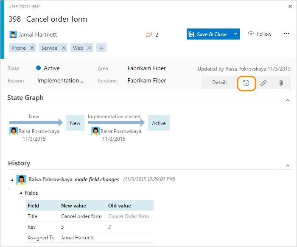297x247 pixels.
Task: Open the History tab clock icon
Action: 246,83
